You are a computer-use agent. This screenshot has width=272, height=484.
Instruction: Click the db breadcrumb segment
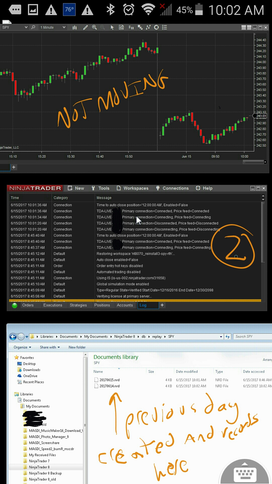pos(144,337)
